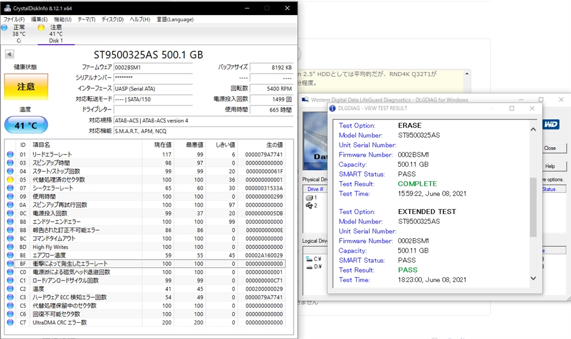Click the Western Digital window title icon
571x339 pixels.
(305, 99)
